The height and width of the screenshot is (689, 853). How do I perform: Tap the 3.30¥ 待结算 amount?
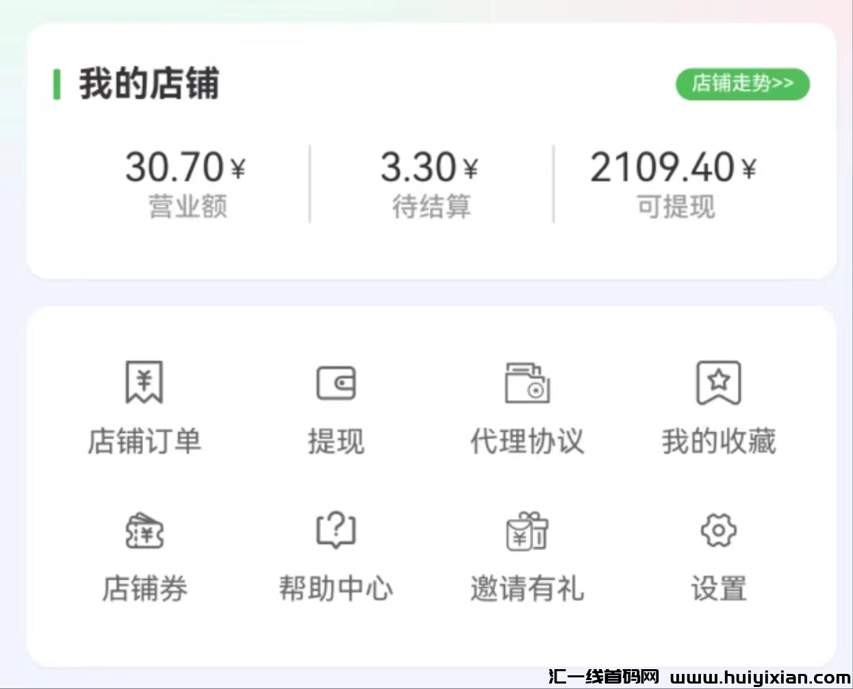(x=429, y=167)
